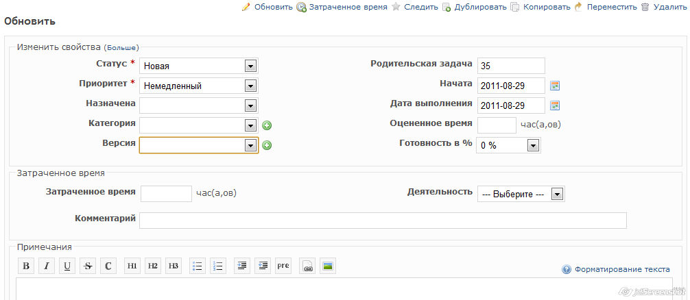Open calendar picker next to Начата date
This screenshot has height=300, width=690.
(x=555, y=86)
